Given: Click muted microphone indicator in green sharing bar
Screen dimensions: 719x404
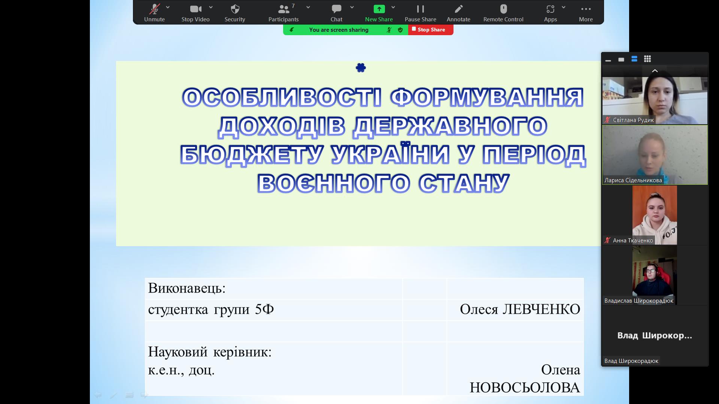Looking at the screenshot, I should coord(389,30).
